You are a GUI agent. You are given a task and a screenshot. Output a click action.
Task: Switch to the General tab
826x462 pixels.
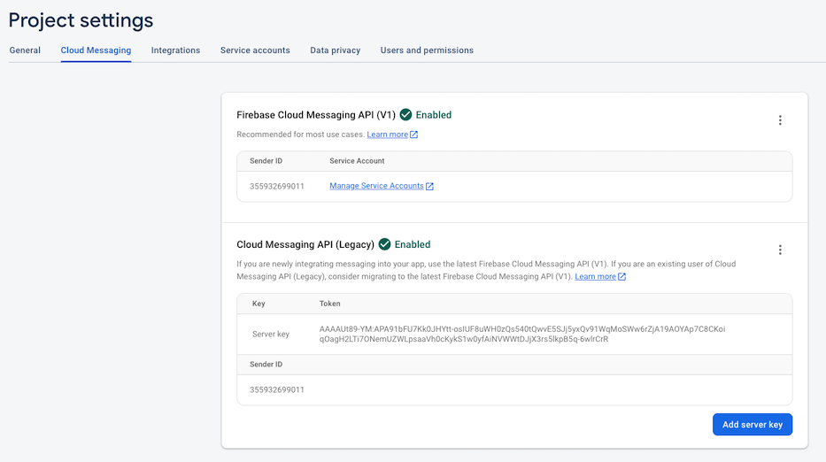(x=25, y=50)
